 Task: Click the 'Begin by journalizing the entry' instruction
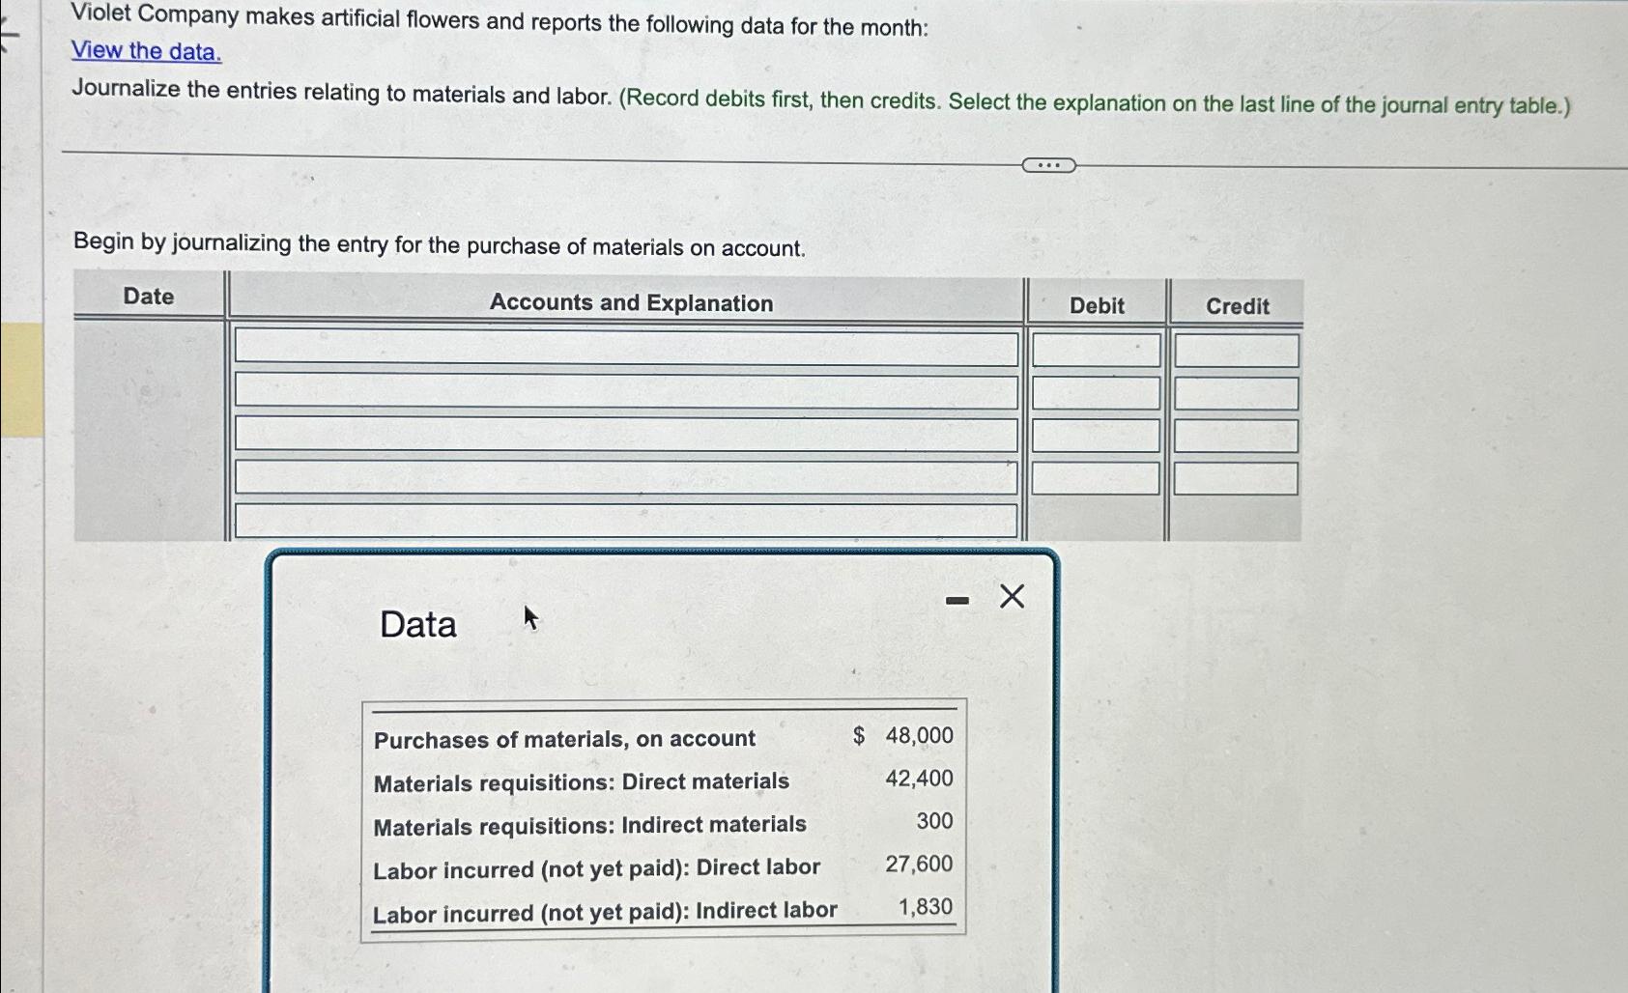(440, 244)
